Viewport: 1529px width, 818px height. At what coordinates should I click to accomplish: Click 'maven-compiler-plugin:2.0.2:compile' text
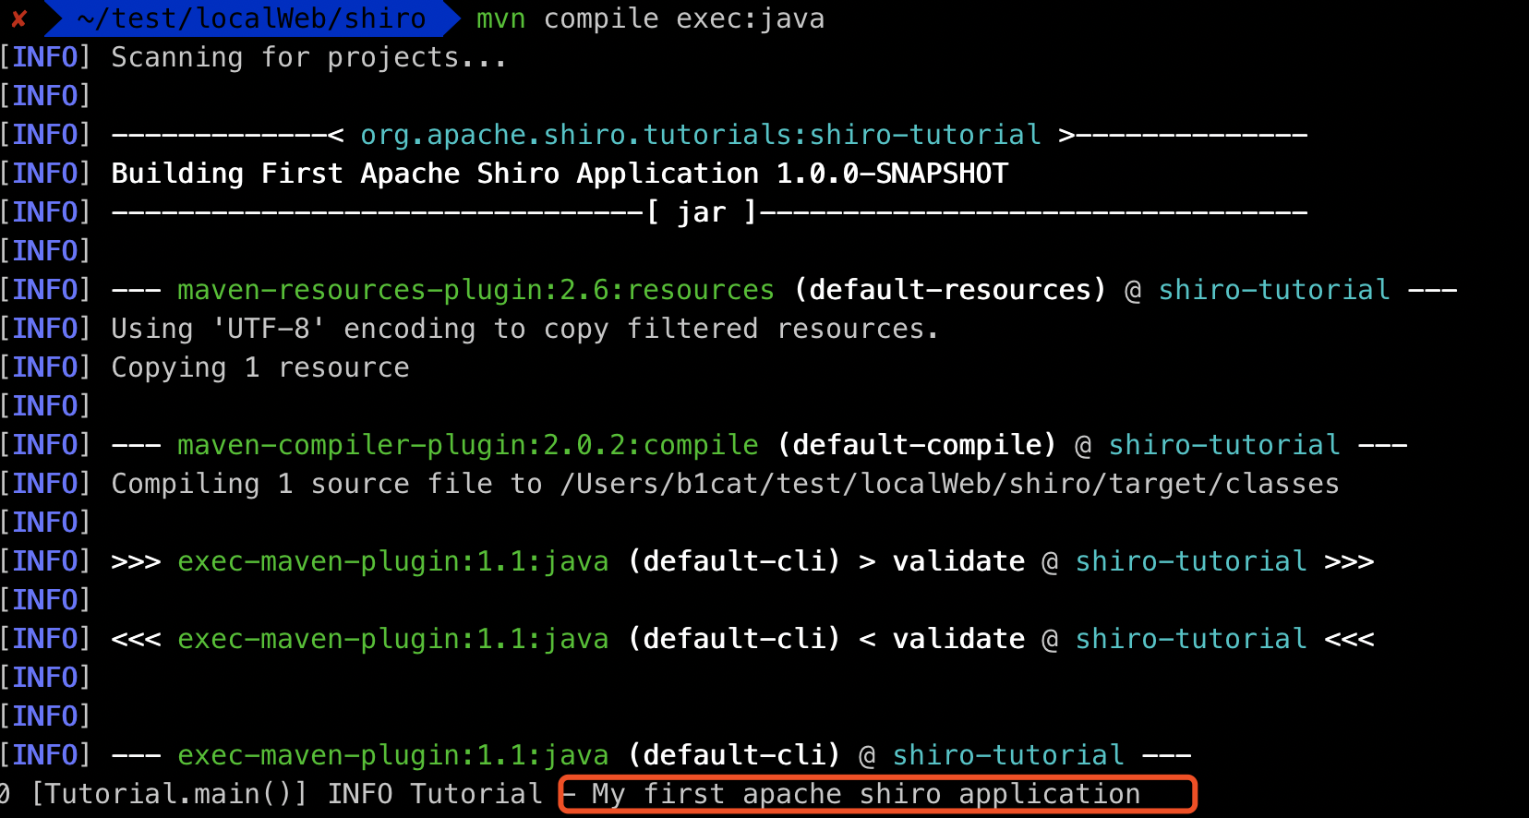click(x=467, y=445)
